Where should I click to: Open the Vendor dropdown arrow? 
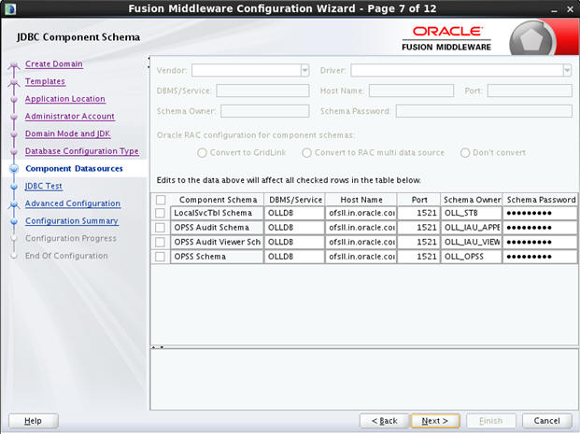click(x=304, y=70)
